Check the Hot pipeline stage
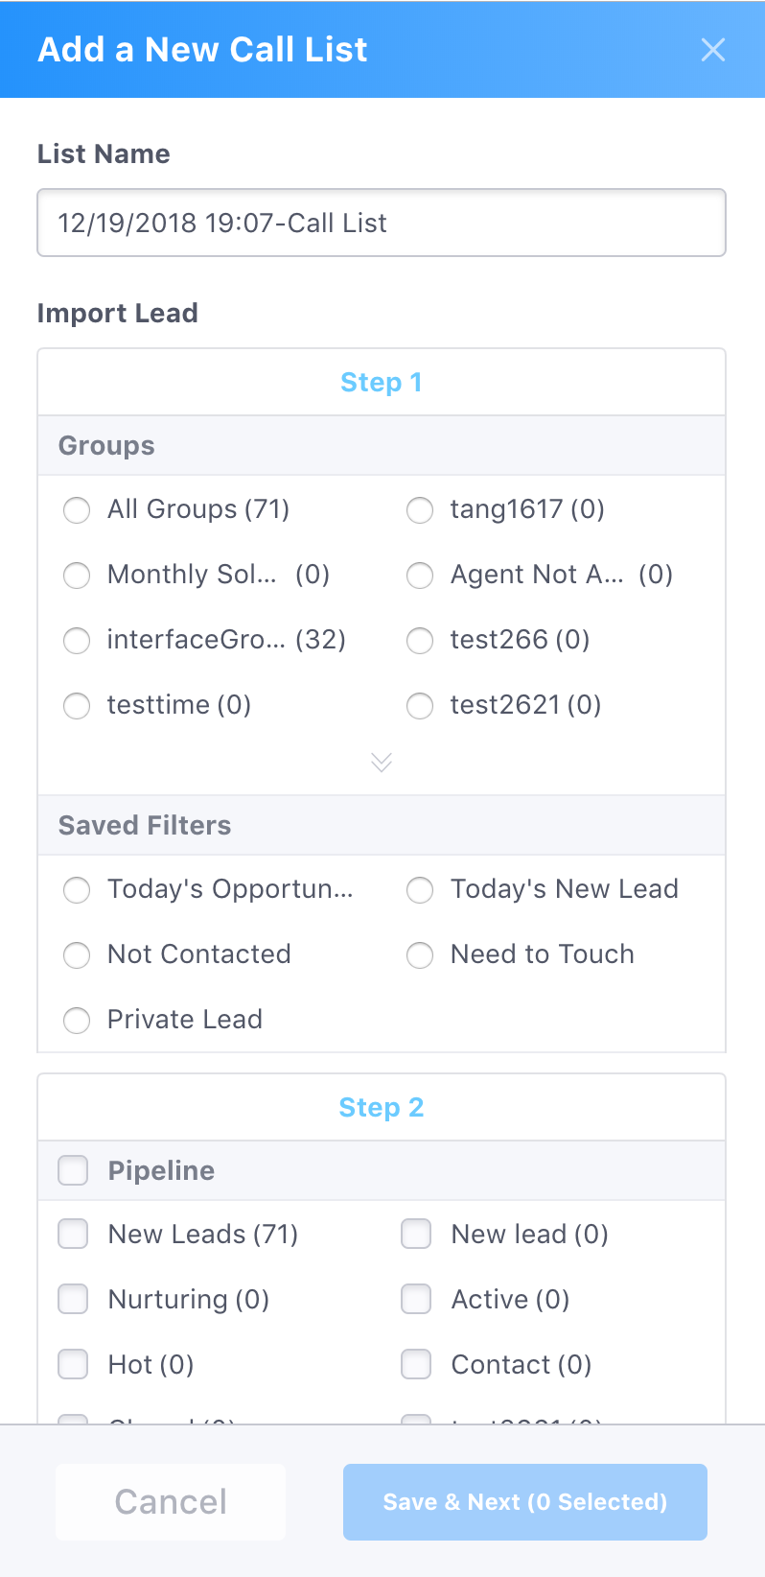Image resolution: width=765 pixels, height=1577 pixels. tap(73, 1365)
